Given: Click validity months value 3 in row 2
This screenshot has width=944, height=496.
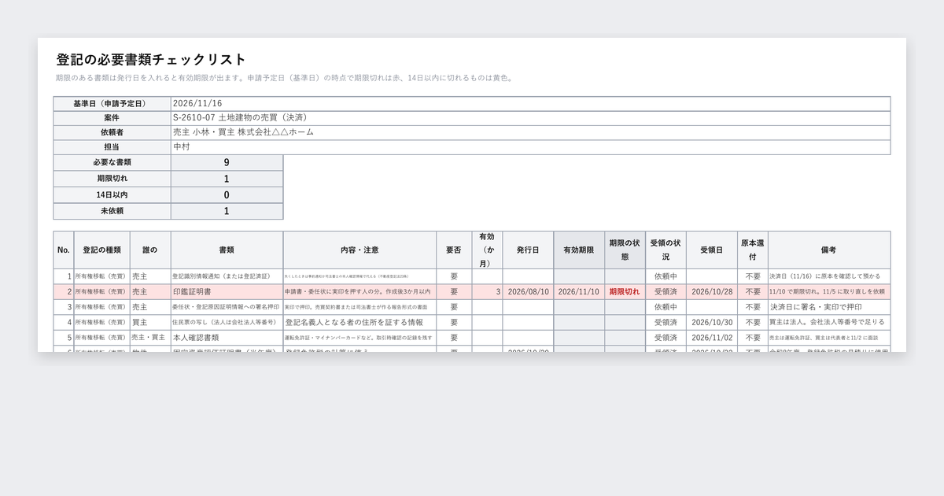Looking at the screenshot, I should 487,291.
